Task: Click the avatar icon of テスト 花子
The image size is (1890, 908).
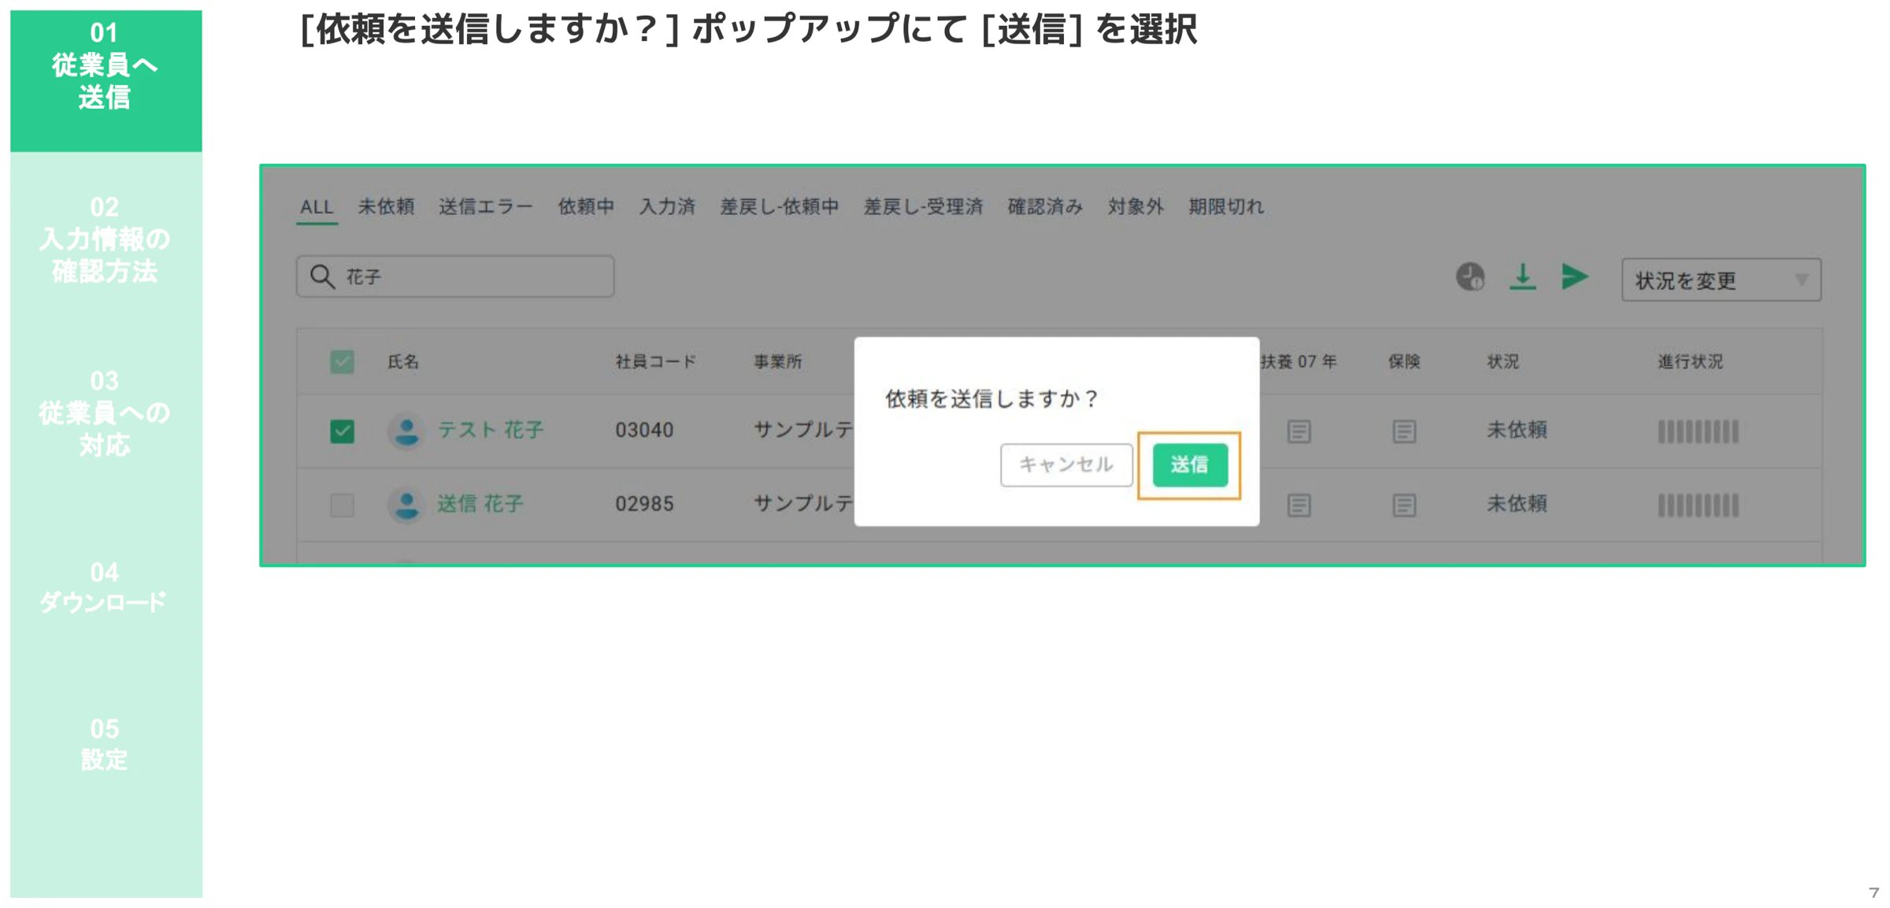Action: 406,431
